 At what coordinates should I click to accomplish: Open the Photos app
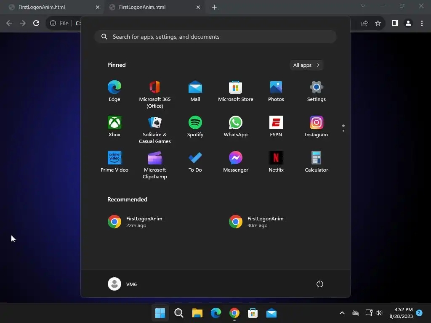point(276,91)
